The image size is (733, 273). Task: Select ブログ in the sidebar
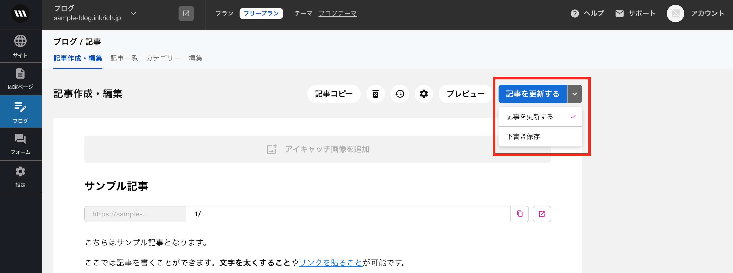pyautogui.click(x=20, y=112)
